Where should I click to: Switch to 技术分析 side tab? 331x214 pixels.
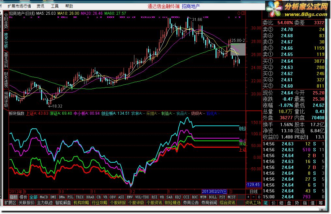(x=6, y=41)
